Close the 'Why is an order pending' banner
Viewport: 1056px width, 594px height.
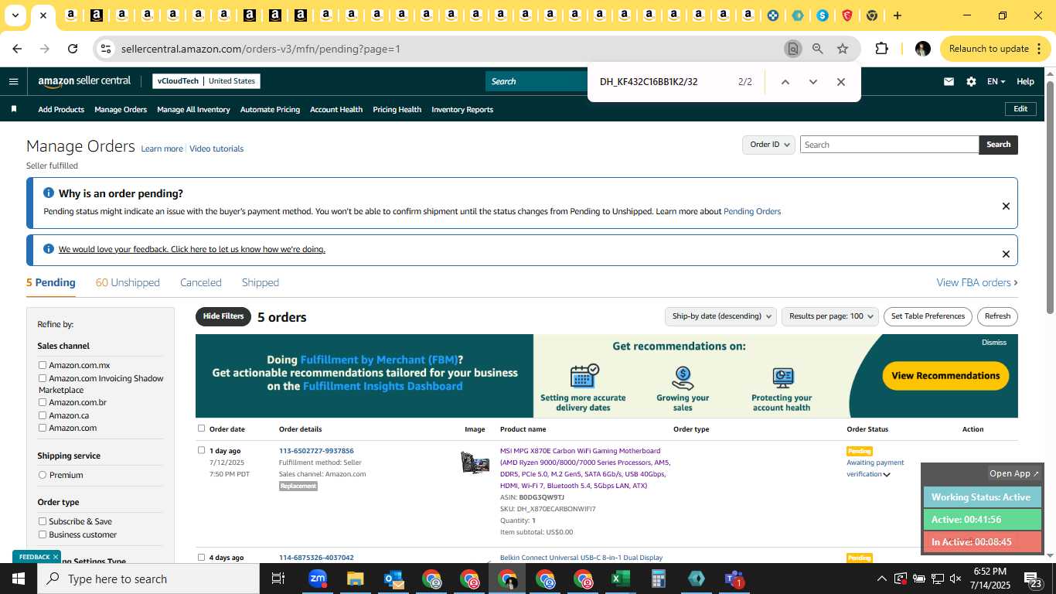coord(1006,206)
